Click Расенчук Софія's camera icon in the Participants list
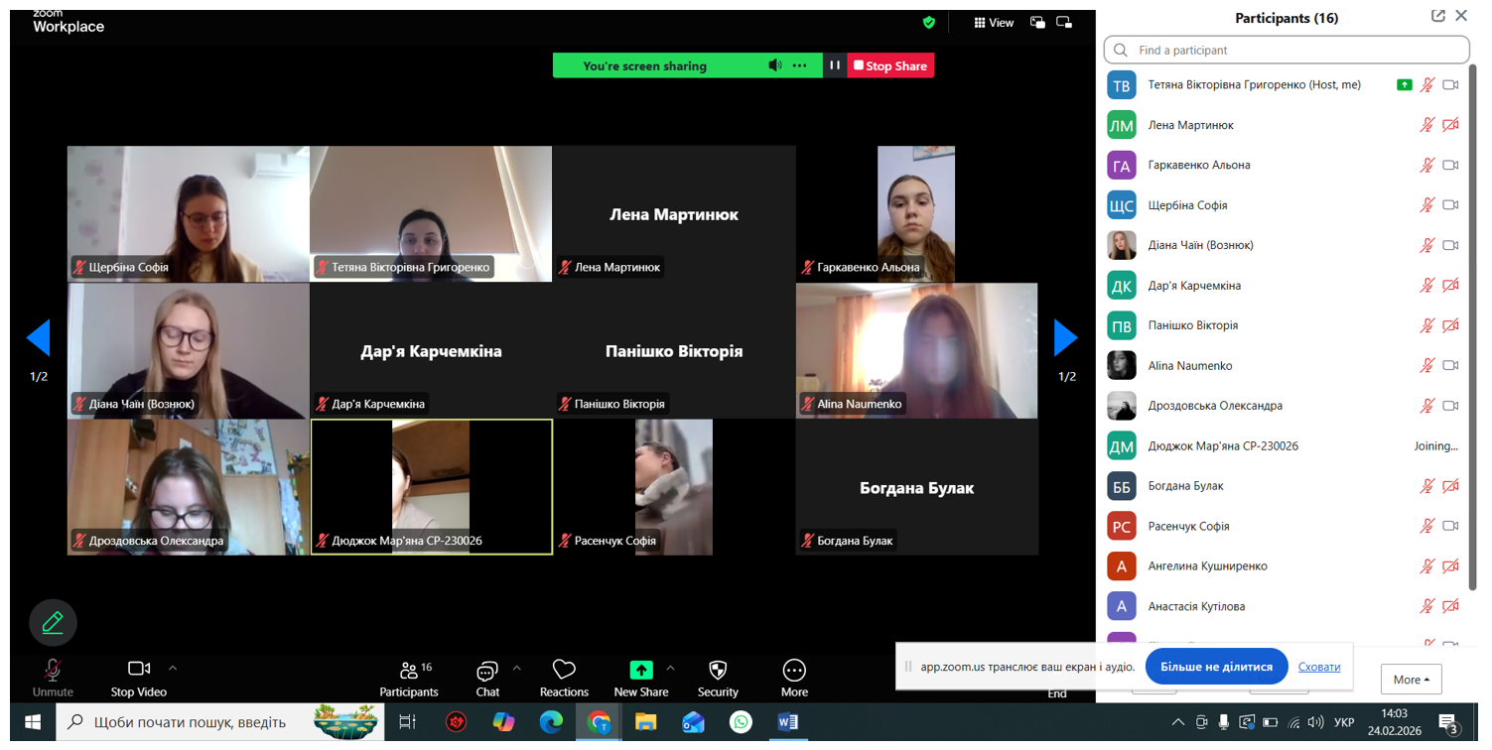Image resolution: width=1492 pixels, height=750 pixels. [x=1450, y=526]
